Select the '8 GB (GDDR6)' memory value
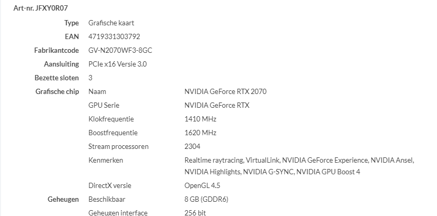 pyautogui.click(x=206, y=199)
